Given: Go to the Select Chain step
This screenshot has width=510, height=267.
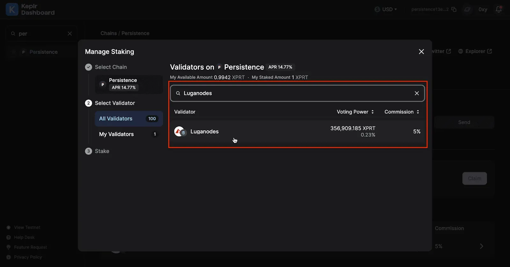Looking at the screenshot, I should (x=111, y=67).
